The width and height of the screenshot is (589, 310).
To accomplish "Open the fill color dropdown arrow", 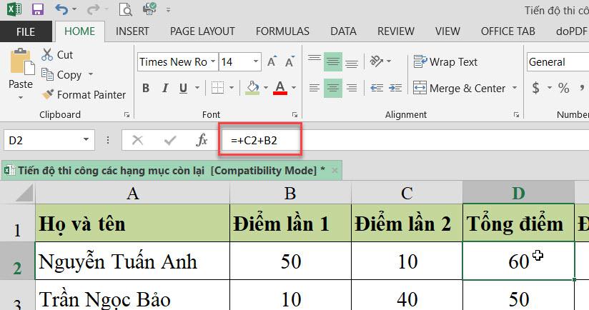I will pos(266,88).
